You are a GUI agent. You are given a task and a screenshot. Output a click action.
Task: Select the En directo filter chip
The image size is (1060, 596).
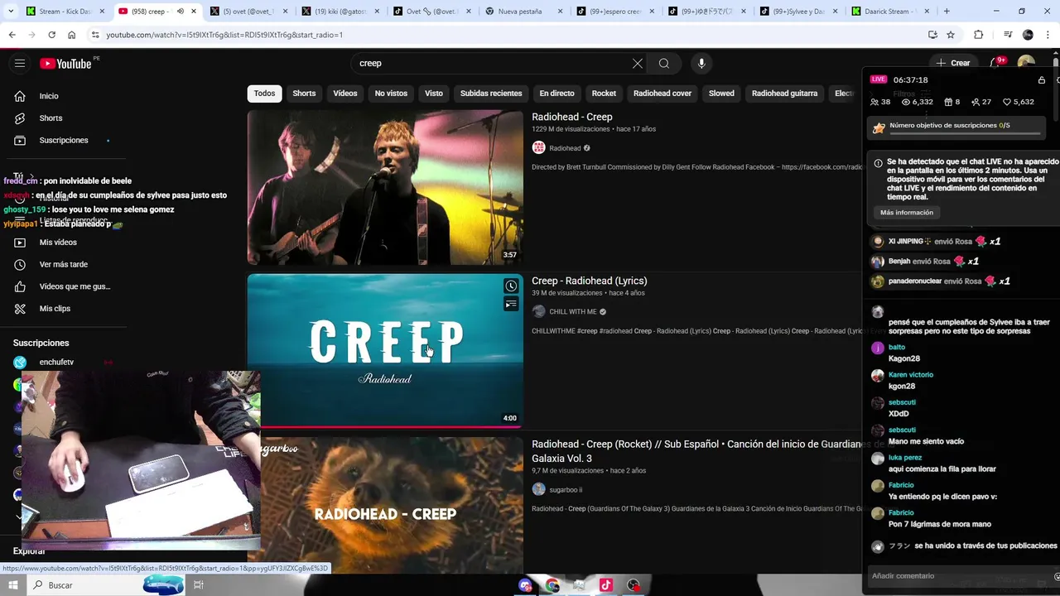(x=556, y=94)
